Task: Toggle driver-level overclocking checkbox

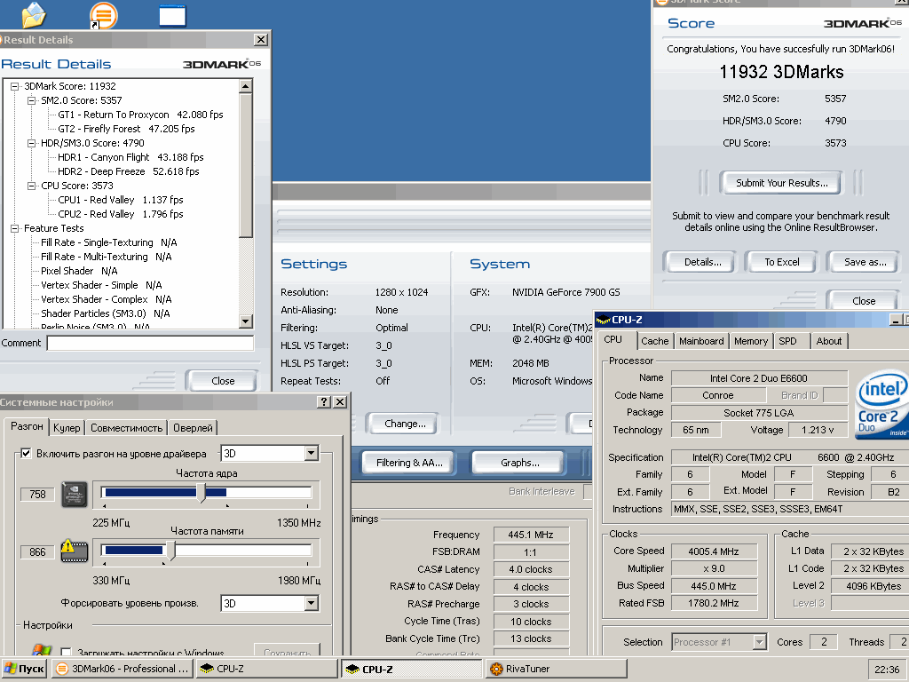Action: point(26,454)
